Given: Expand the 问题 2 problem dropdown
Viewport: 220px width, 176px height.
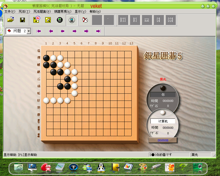Looking at the screenshot, I should (29, 31).
